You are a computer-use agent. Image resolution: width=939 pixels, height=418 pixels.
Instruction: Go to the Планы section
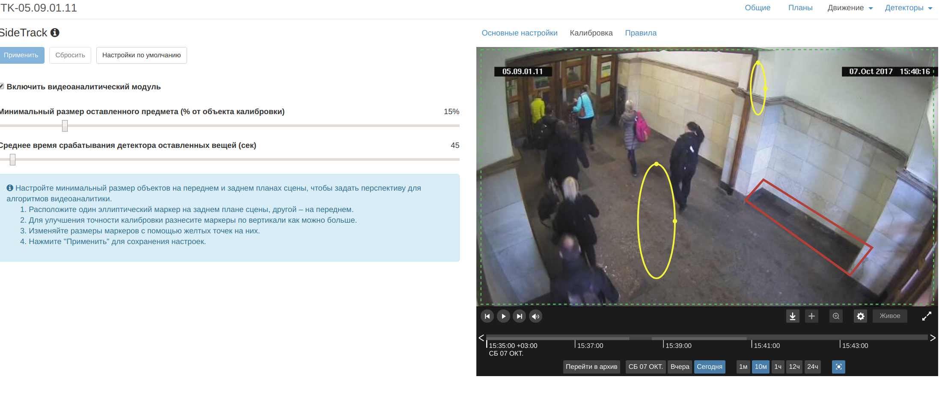800,8
